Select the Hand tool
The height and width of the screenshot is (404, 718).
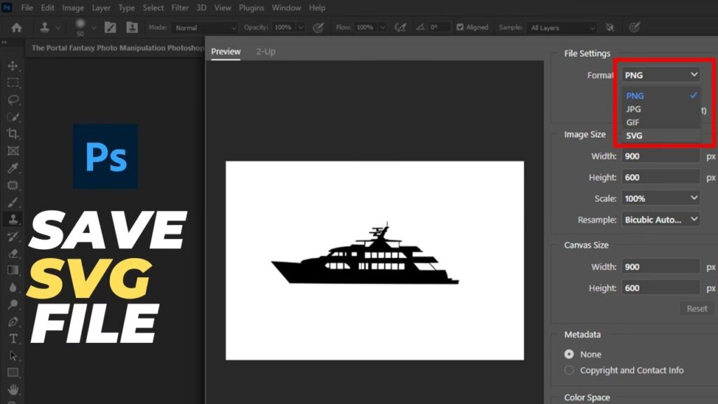click(13, 389)
